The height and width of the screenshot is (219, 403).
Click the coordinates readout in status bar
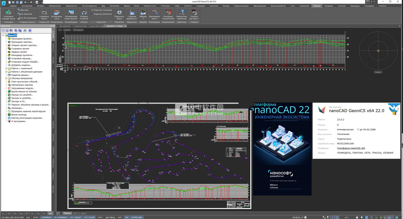click(x=12, y=217)
